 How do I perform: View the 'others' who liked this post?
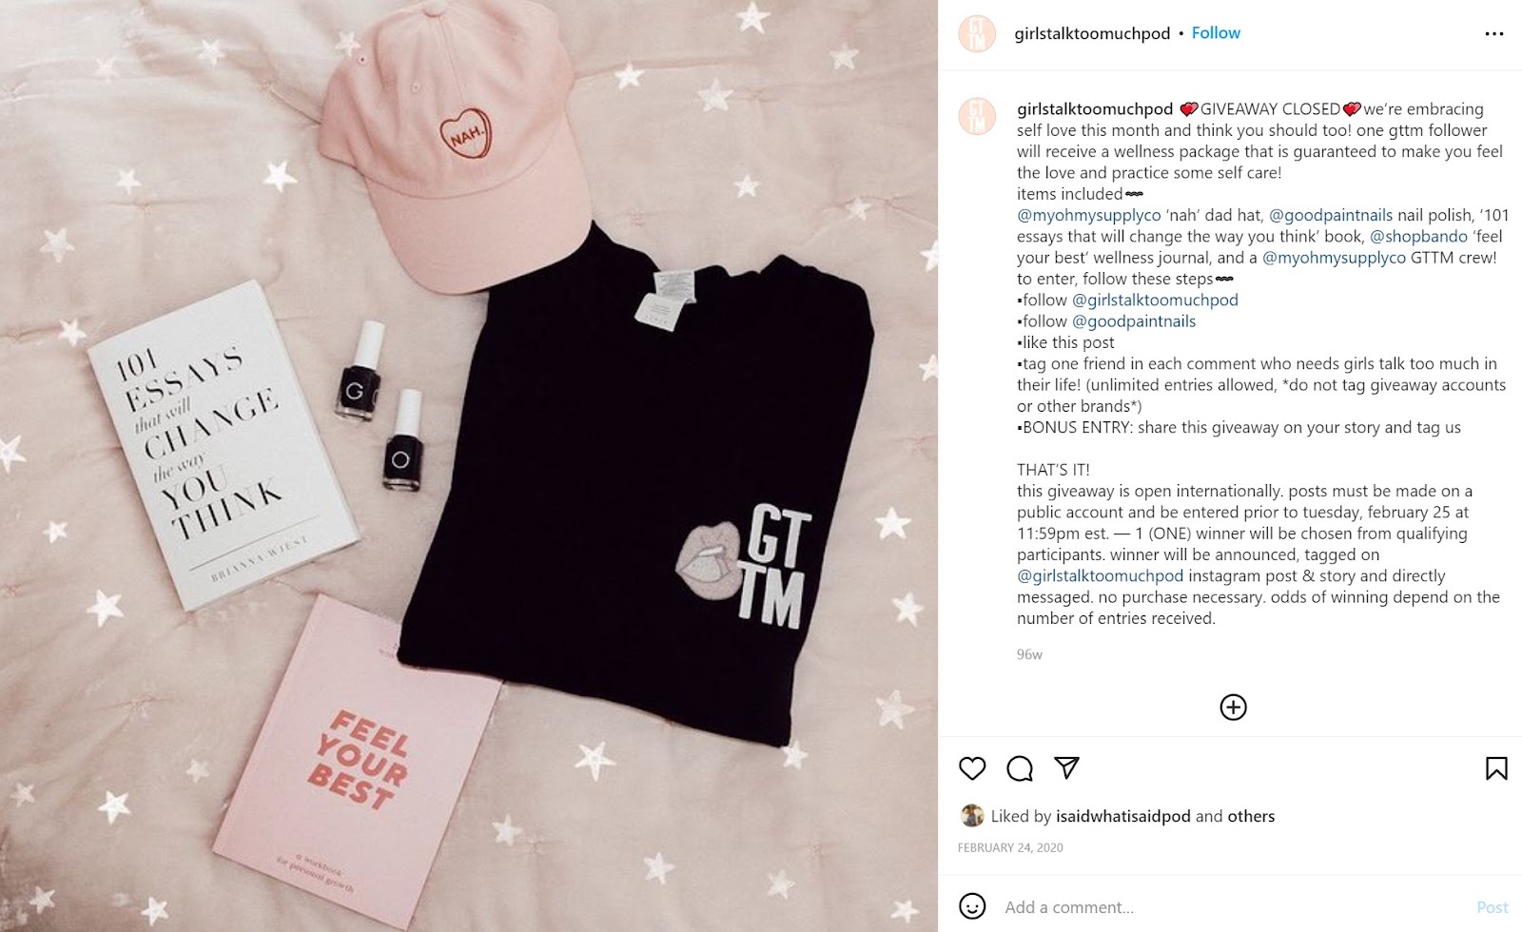[x=1251, y=816]
